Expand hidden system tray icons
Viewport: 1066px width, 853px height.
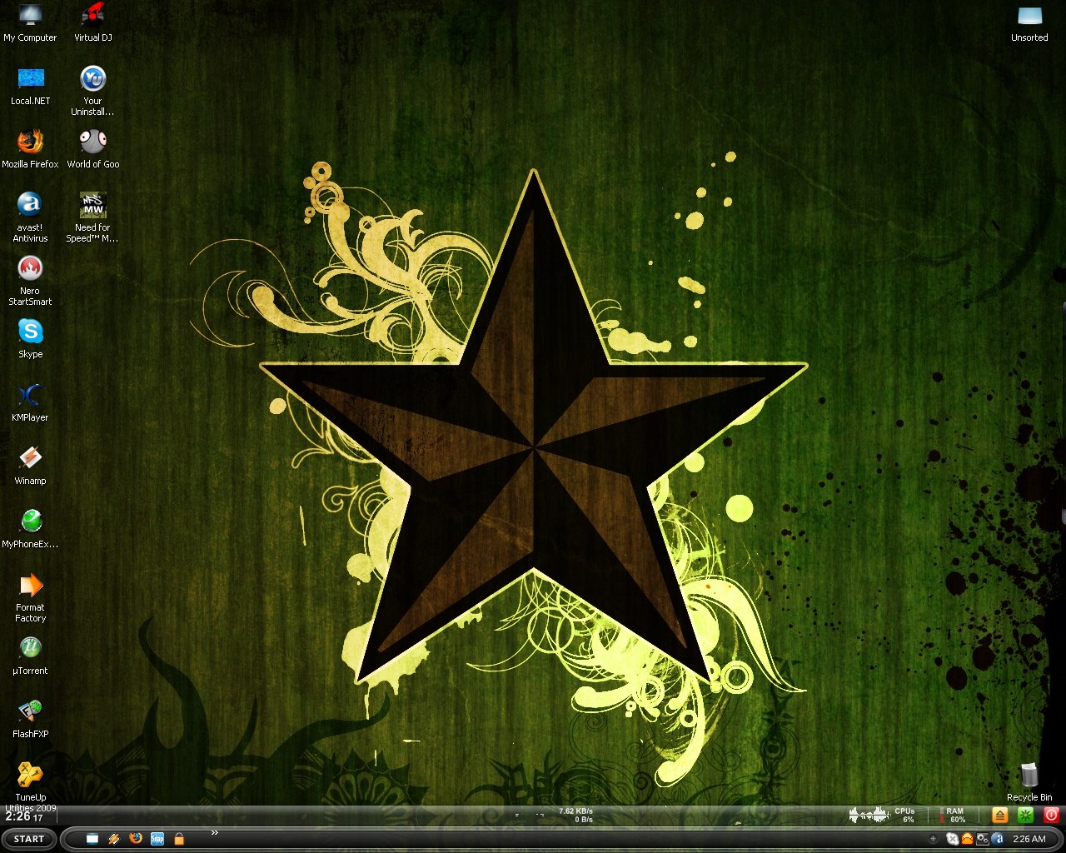tap(933, 839)
